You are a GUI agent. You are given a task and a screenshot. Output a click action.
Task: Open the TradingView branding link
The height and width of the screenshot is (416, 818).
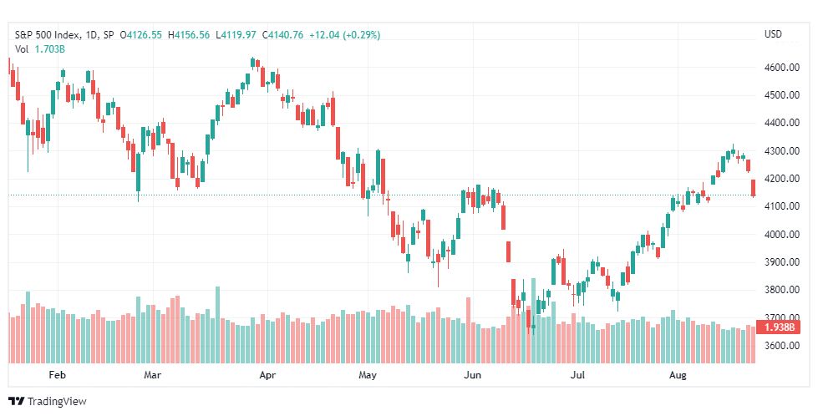click(48, 402)
